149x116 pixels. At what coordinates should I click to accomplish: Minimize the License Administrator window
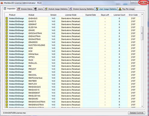coord(133,2)
